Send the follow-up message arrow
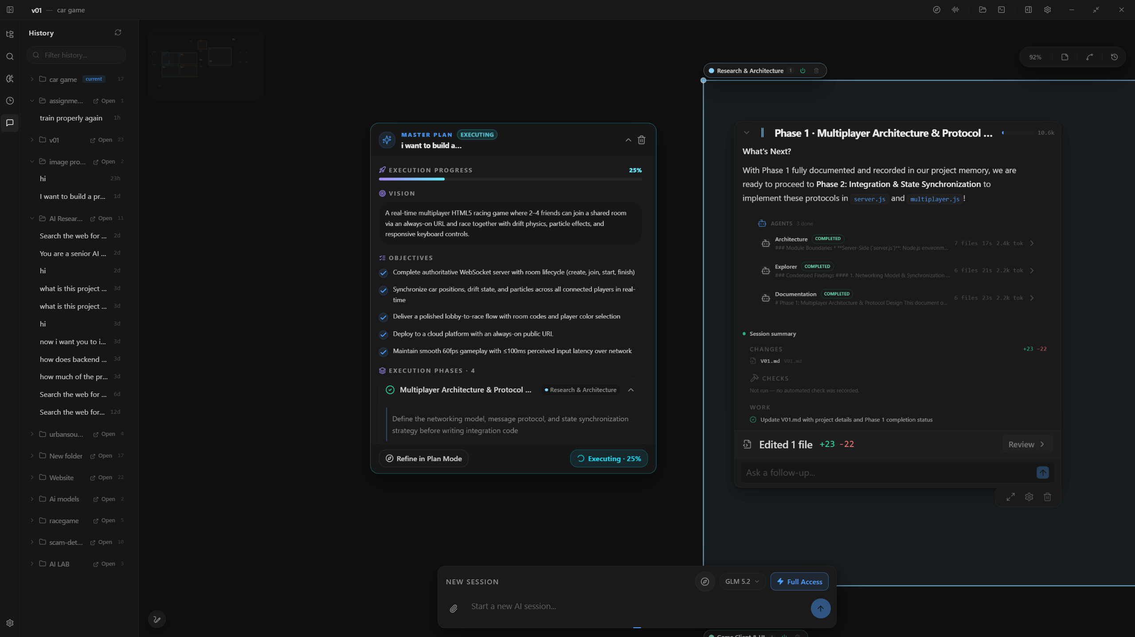Viewport: 1135px width, 637px height. 1042,473
